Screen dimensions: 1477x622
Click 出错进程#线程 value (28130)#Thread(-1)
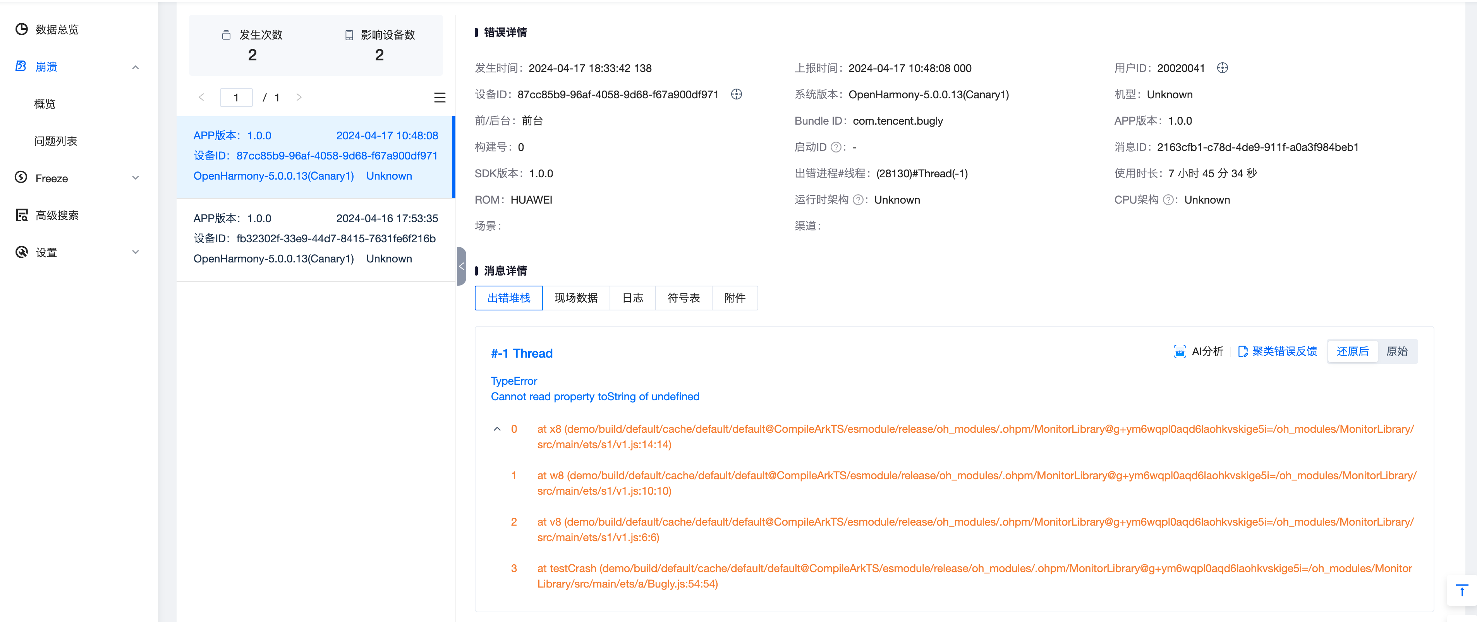(921, 174)
